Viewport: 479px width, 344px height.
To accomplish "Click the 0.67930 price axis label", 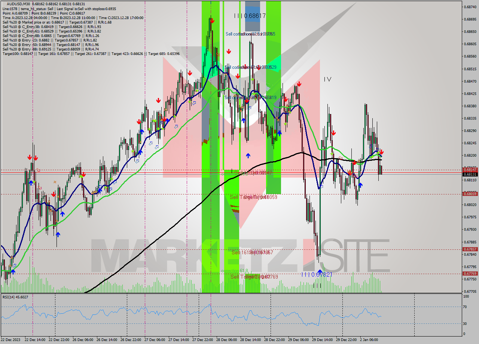I will coord(470,229).
